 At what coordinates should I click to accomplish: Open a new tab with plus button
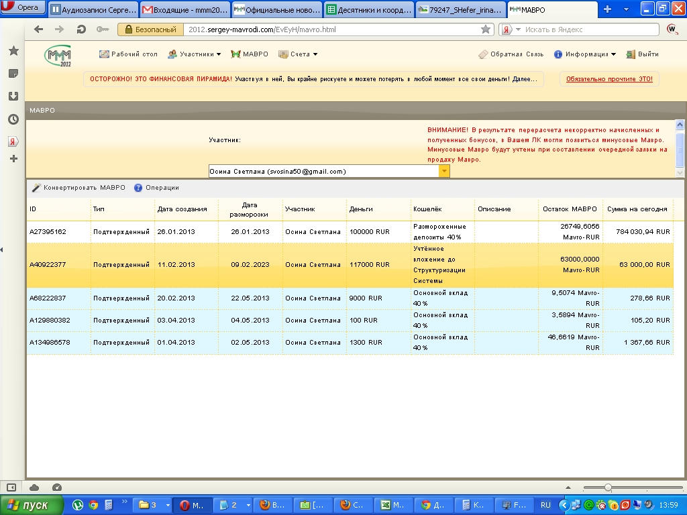tap(607, 9)
